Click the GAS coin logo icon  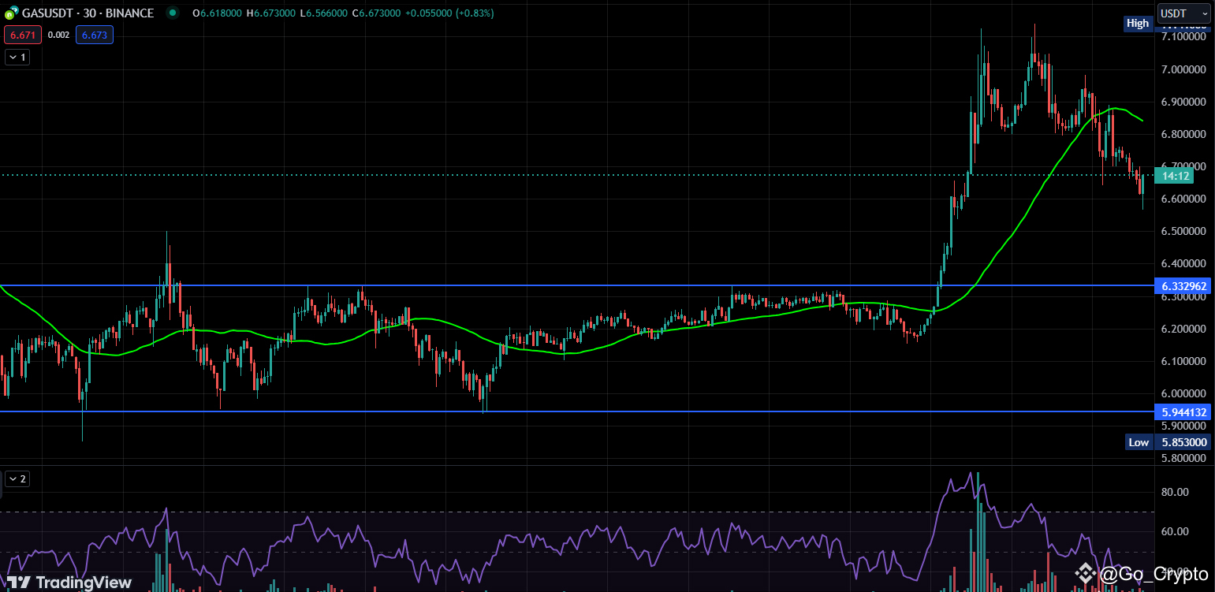10,13
